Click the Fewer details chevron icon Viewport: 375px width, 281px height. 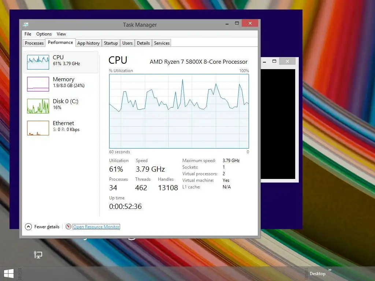[x=28, y=226]
